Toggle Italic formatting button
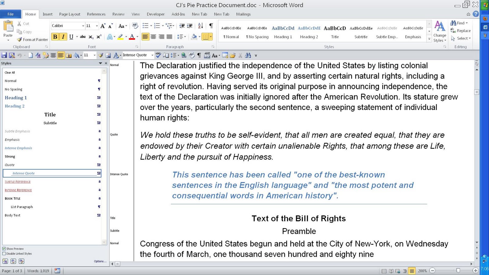Viewport: 489px width, 275px height. pyautogui.click(x=63, y=37)
